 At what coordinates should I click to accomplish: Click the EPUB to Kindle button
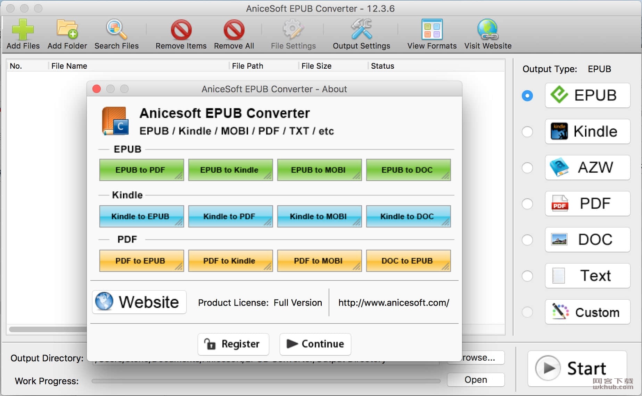pyautogui.click(x=230, y=170)
